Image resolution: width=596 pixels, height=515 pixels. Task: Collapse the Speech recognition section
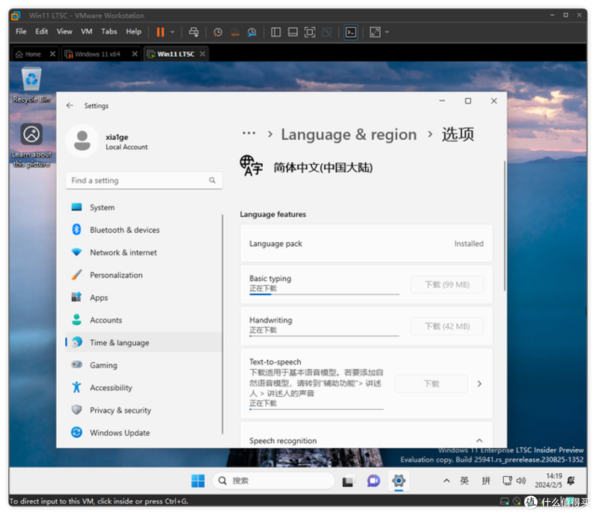coord(479,440)
